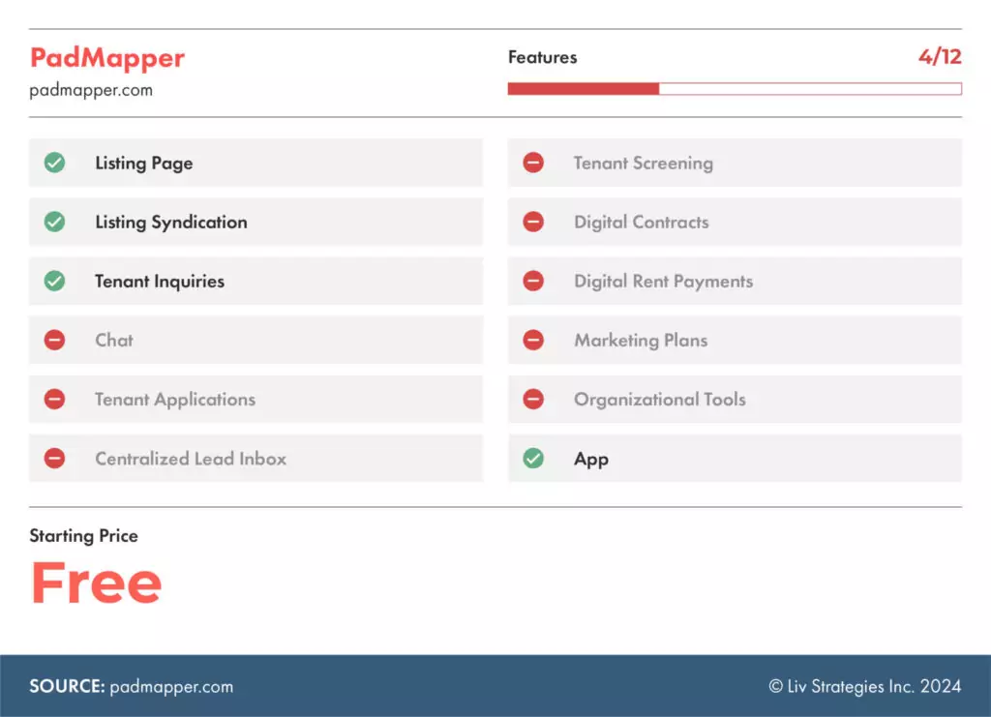Screen dimensions: 991x717
Task: Click the green check icon beside Listing Page
Action: [55, 163]
